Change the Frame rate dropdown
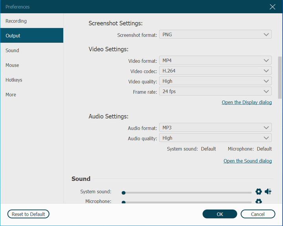The image size is (283, 226). [x=215, y=91]
